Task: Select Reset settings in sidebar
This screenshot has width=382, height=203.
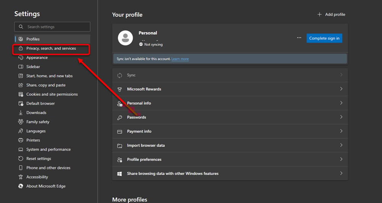Action: point(52,158)
